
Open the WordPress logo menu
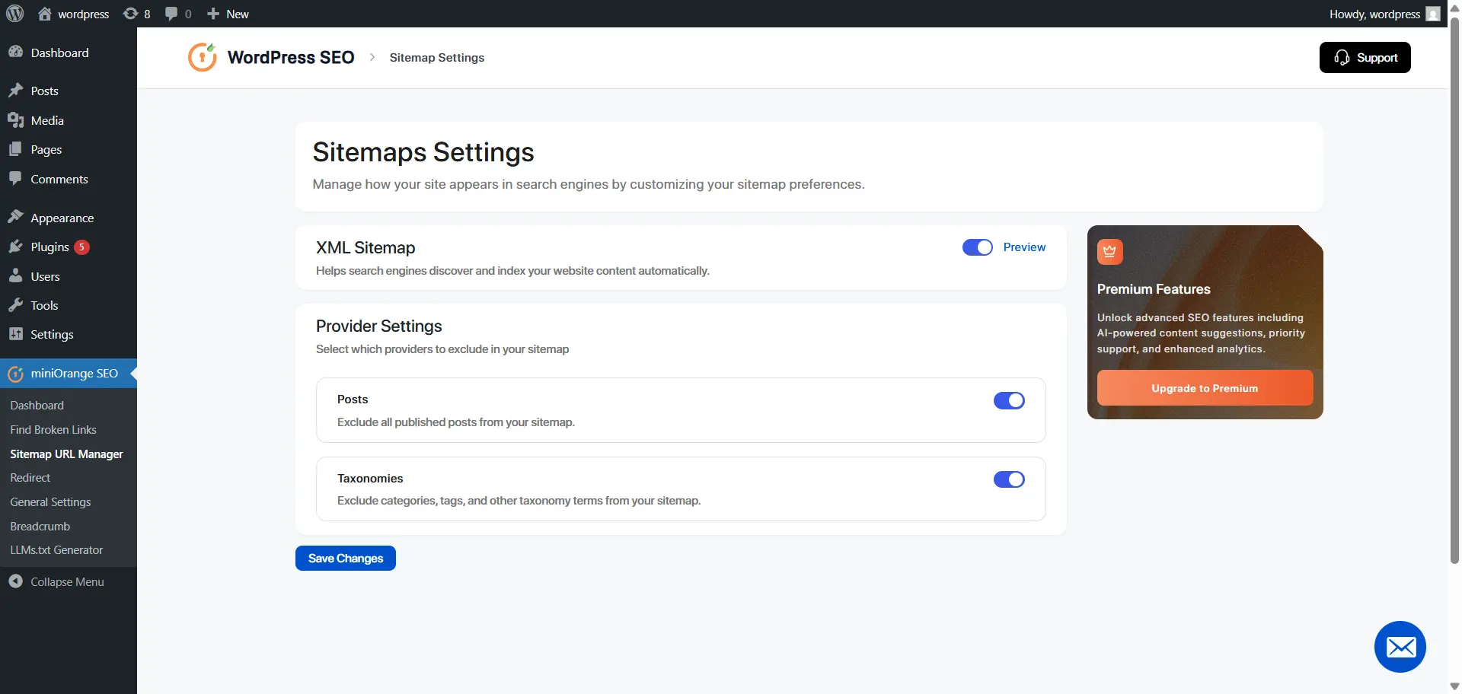pyautogui.click(x=15, y=14)
